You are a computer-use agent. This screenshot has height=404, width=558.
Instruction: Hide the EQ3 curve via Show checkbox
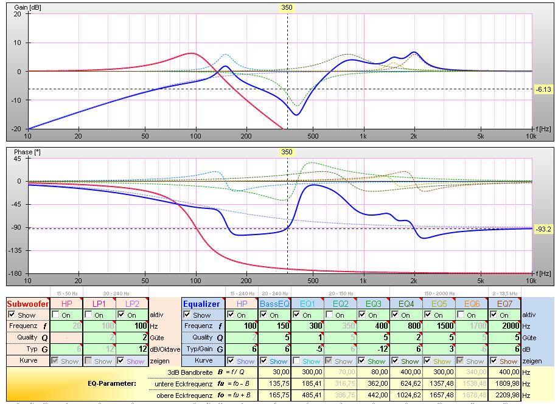tap(363, 361)
